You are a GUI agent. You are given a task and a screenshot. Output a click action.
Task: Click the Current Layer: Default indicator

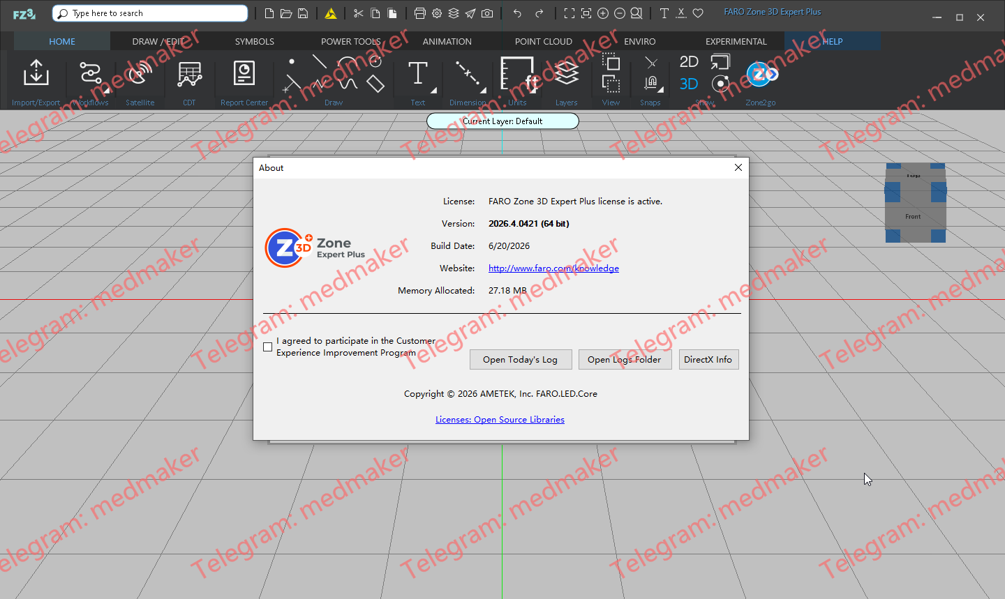[x=502, y=121]
